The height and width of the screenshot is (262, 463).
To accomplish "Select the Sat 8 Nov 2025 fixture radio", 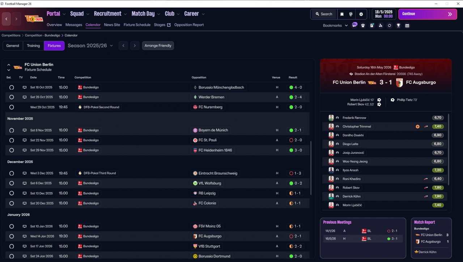I will tap(12, 130).
